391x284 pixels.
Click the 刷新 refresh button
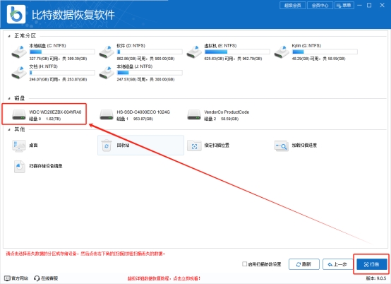[x=304, y=264]
